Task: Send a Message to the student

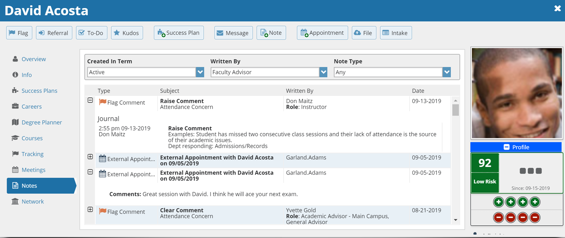Action: [x=233, y=33]
